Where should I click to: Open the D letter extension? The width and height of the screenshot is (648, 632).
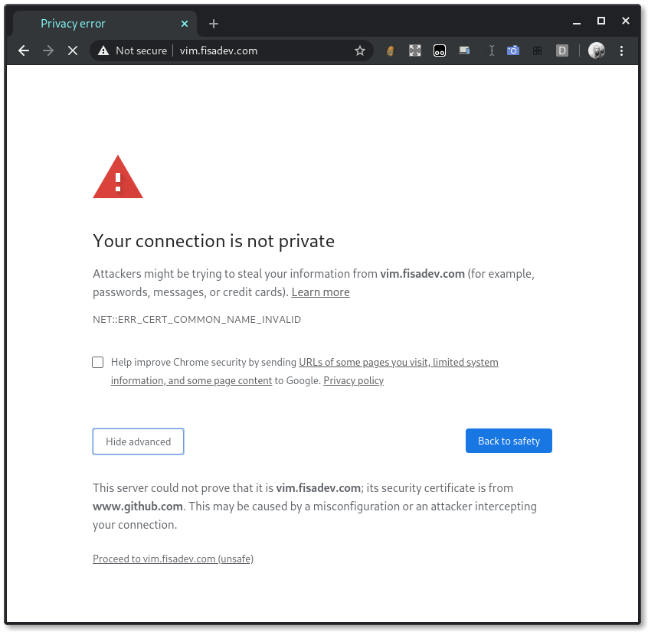pyautogui.click(x=561, y=50)
